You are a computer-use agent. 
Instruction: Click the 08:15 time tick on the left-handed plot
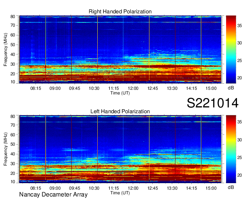35,188
